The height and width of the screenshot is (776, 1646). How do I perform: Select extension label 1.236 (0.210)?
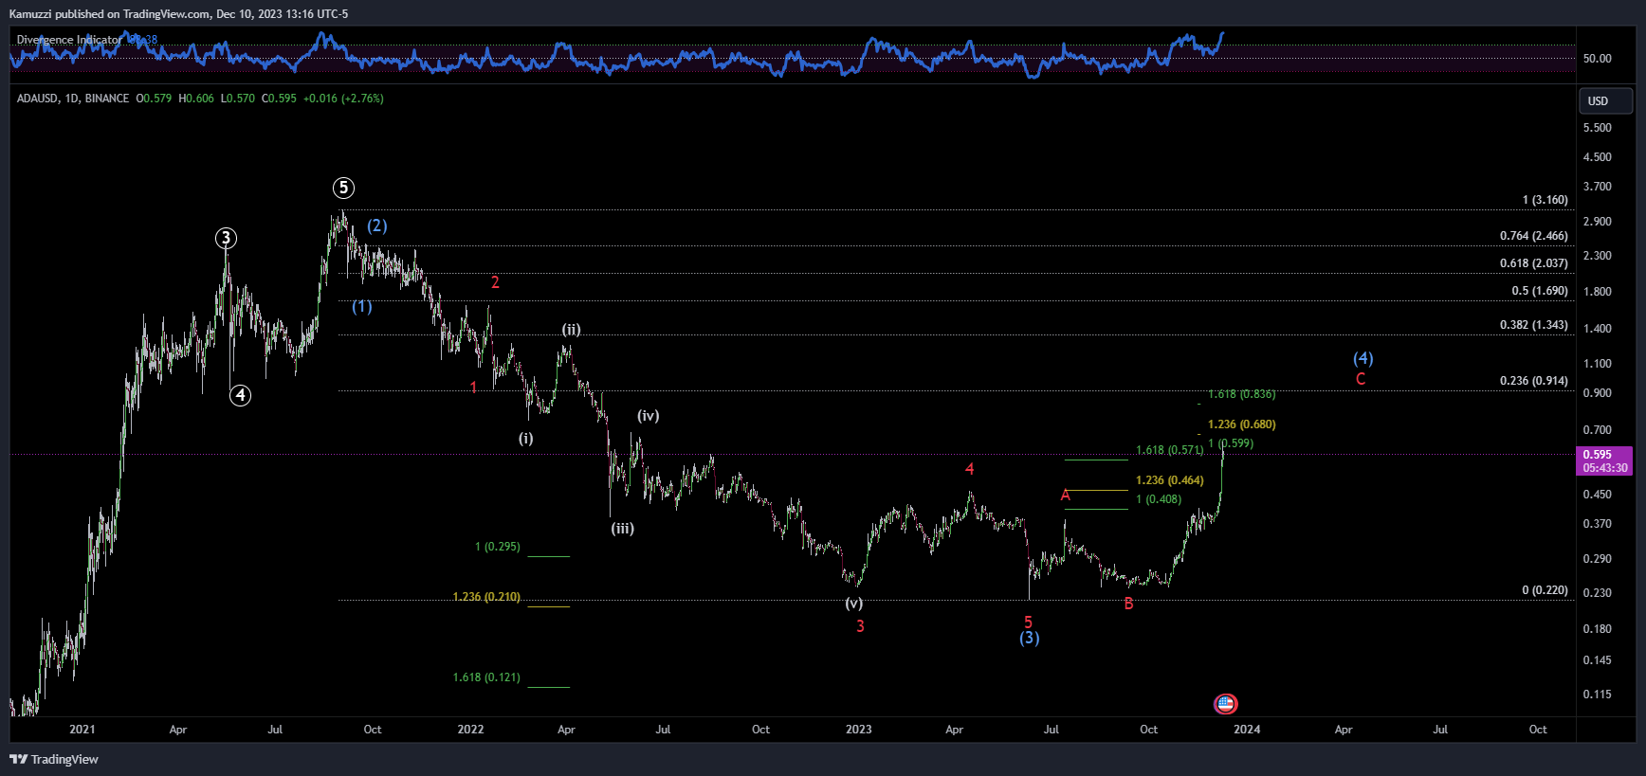pos(485,597)
